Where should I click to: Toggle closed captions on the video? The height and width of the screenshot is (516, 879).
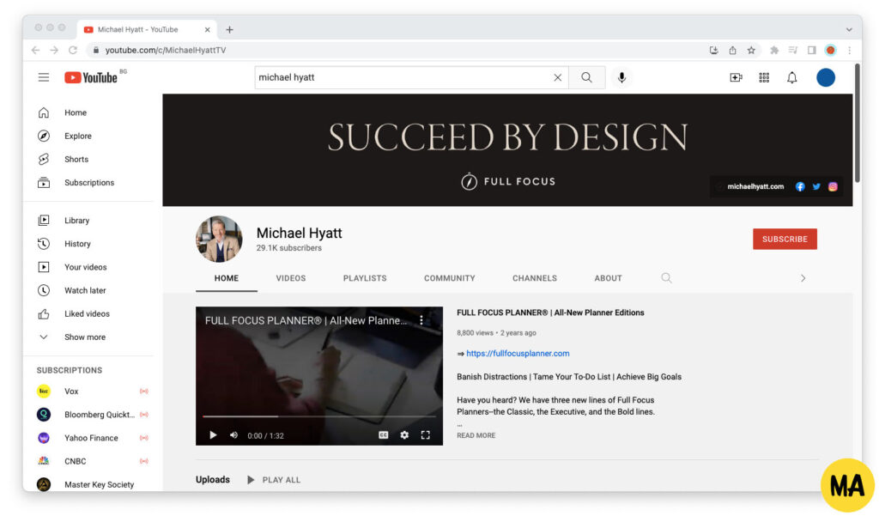(x=384, y=435)
